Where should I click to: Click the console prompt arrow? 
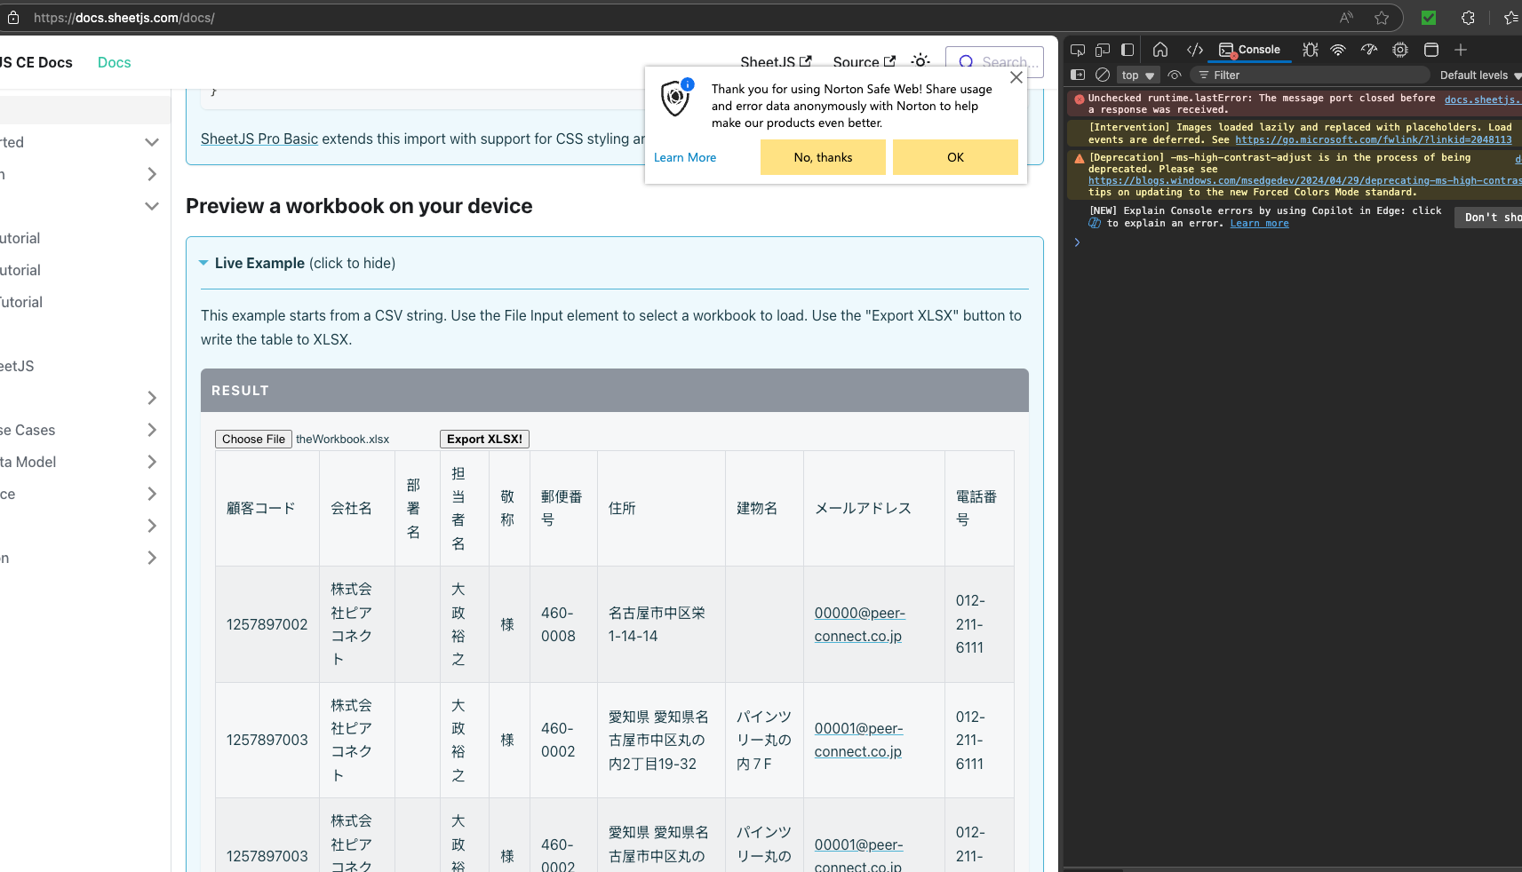point(1077,242)
